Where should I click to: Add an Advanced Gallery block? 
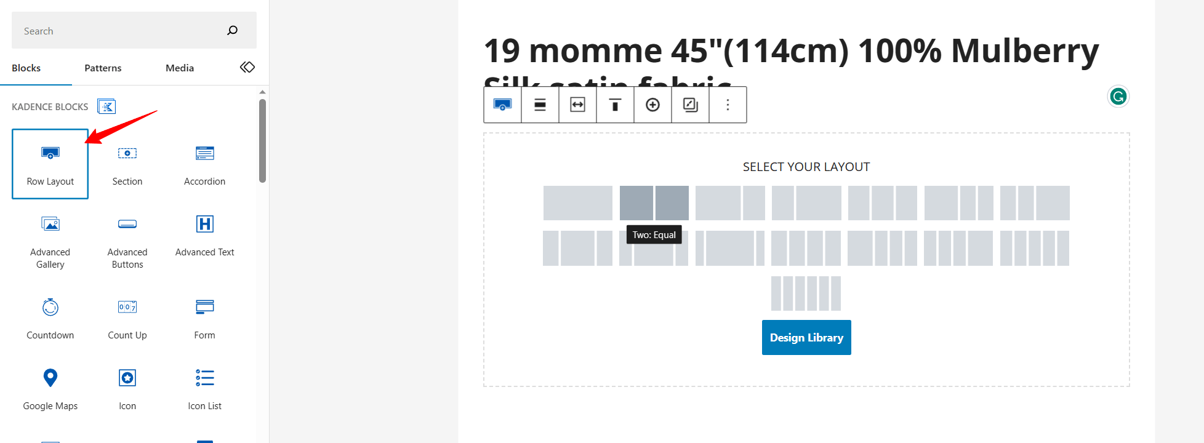coord(50,241)
